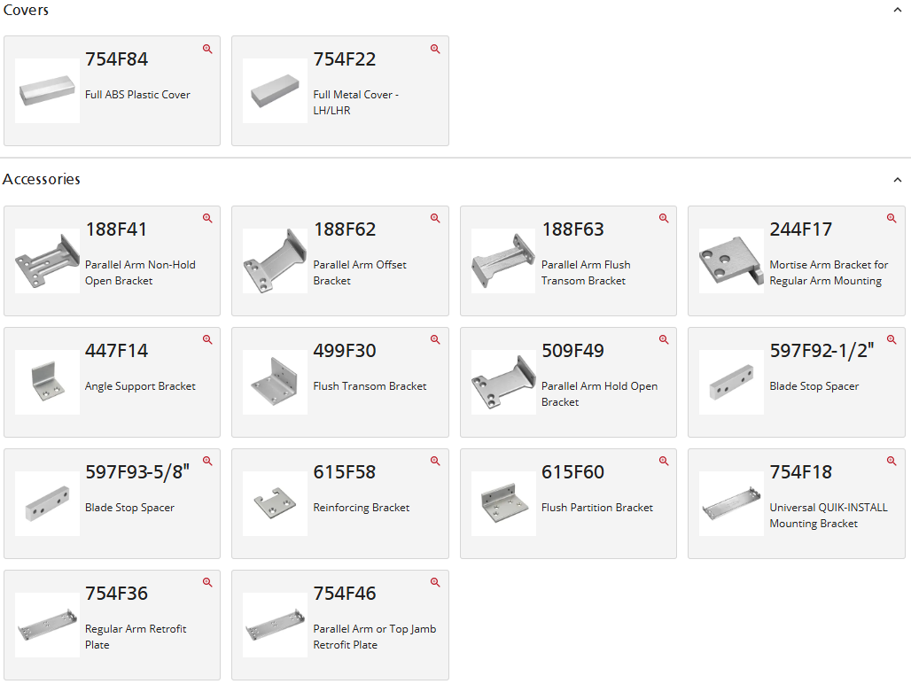Click the 754F36 Regular Arm Retrofit Plate thumbnail
Viewport: 911px width, 684px height.
(47, 625)
